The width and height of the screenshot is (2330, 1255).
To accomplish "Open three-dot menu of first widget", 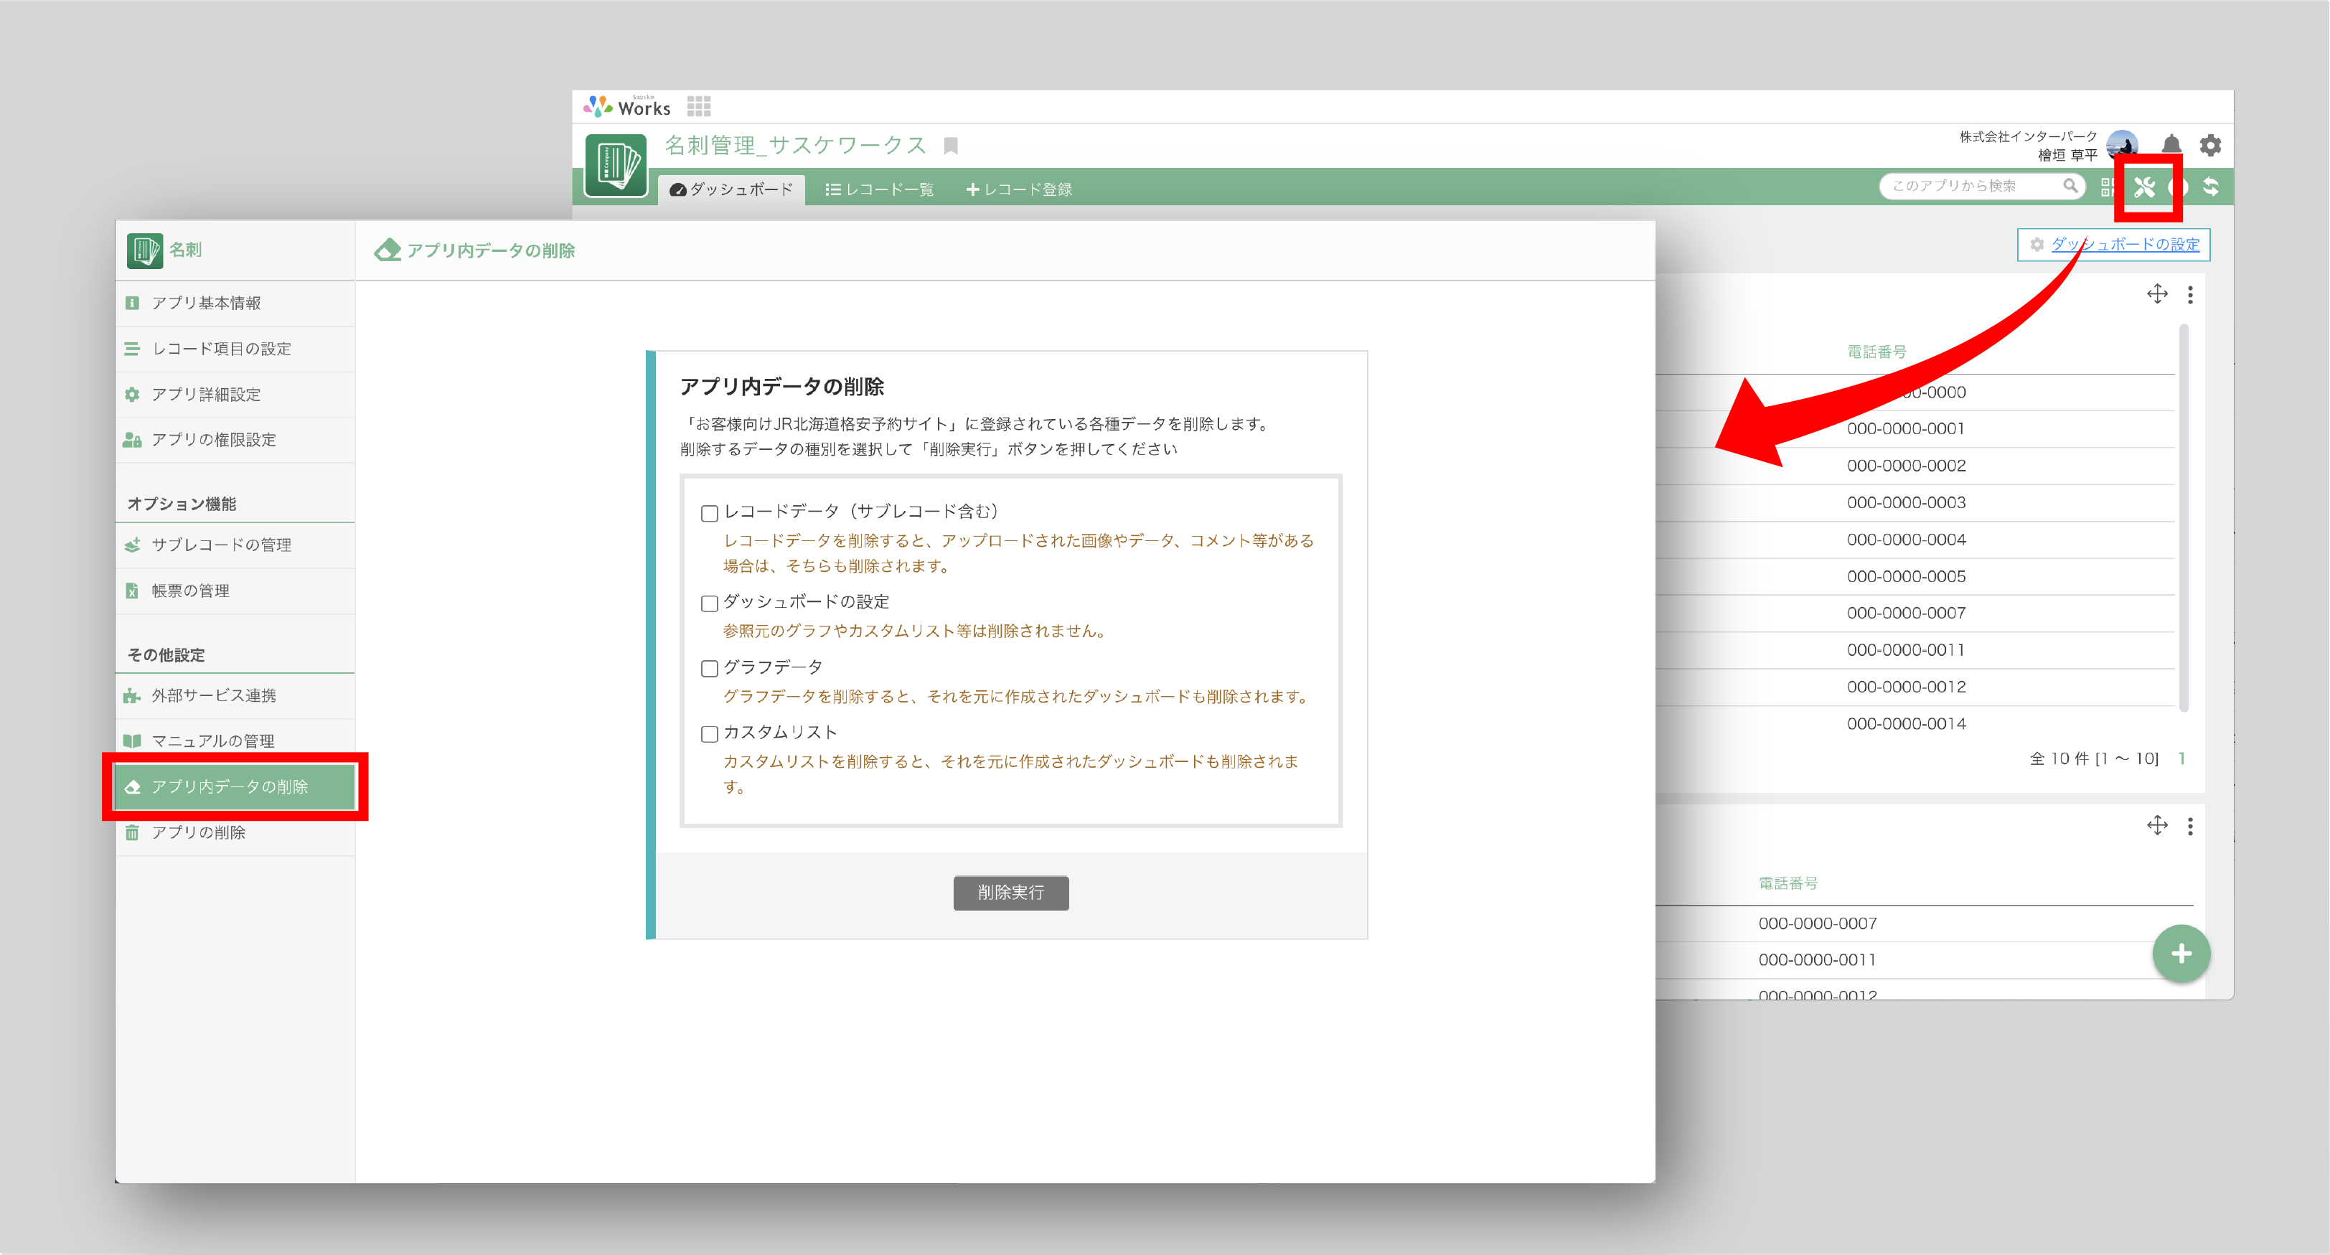I will click(2190, 294).
